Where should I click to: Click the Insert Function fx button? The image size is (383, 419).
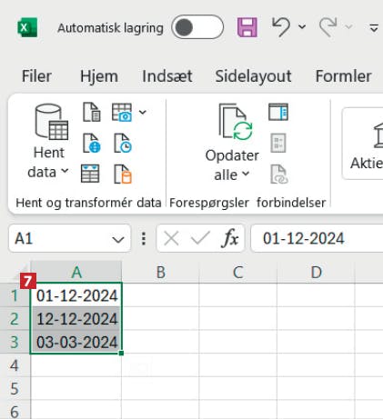[x=230, y=239]
